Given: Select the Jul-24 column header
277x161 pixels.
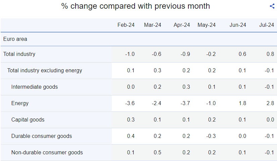Looking at the screenshot, I should pyautogui.click(x=267, y=25).
